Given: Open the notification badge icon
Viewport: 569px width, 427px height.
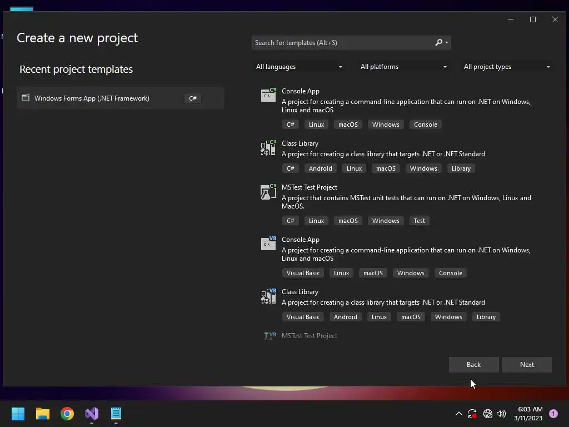Looking at the screenshot, I should point(553,414).
